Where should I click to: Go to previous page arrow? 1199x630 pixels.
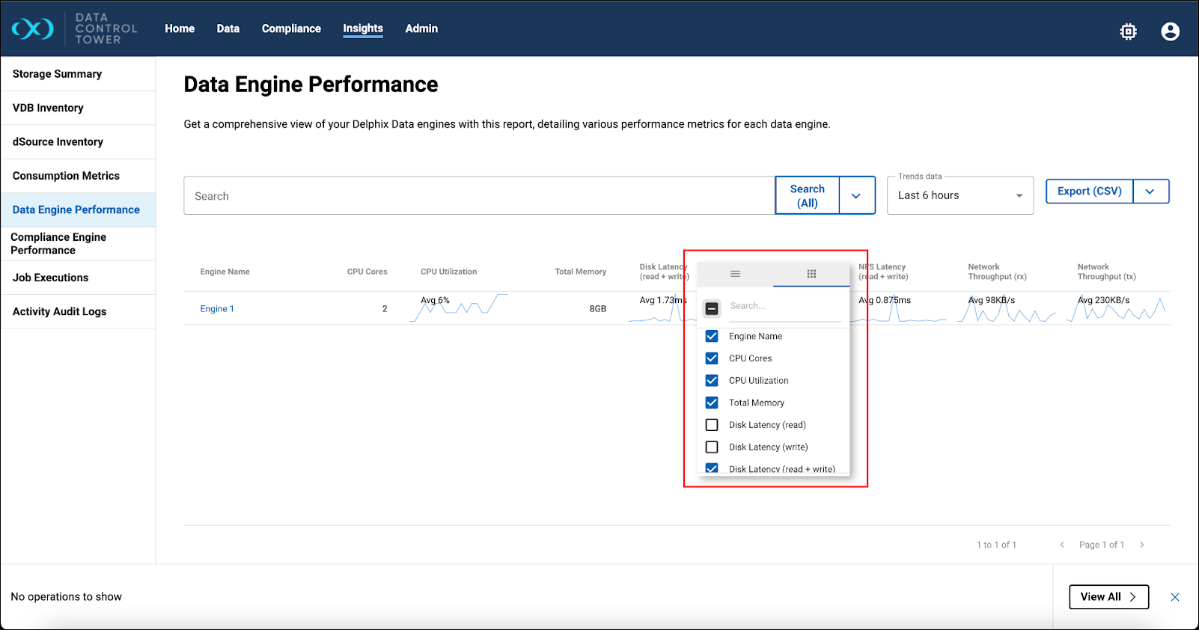click(1062, 545)
